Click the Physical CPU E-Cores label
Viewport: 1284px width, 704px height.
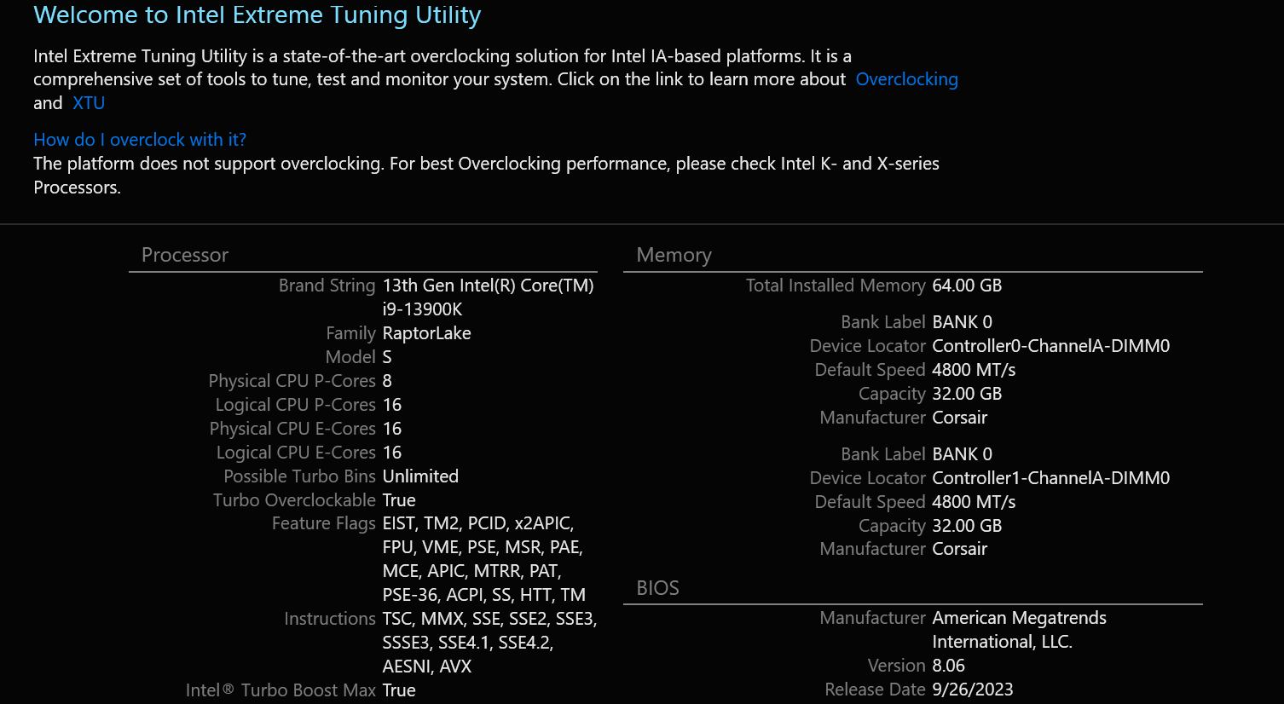(x=292, y=429)
